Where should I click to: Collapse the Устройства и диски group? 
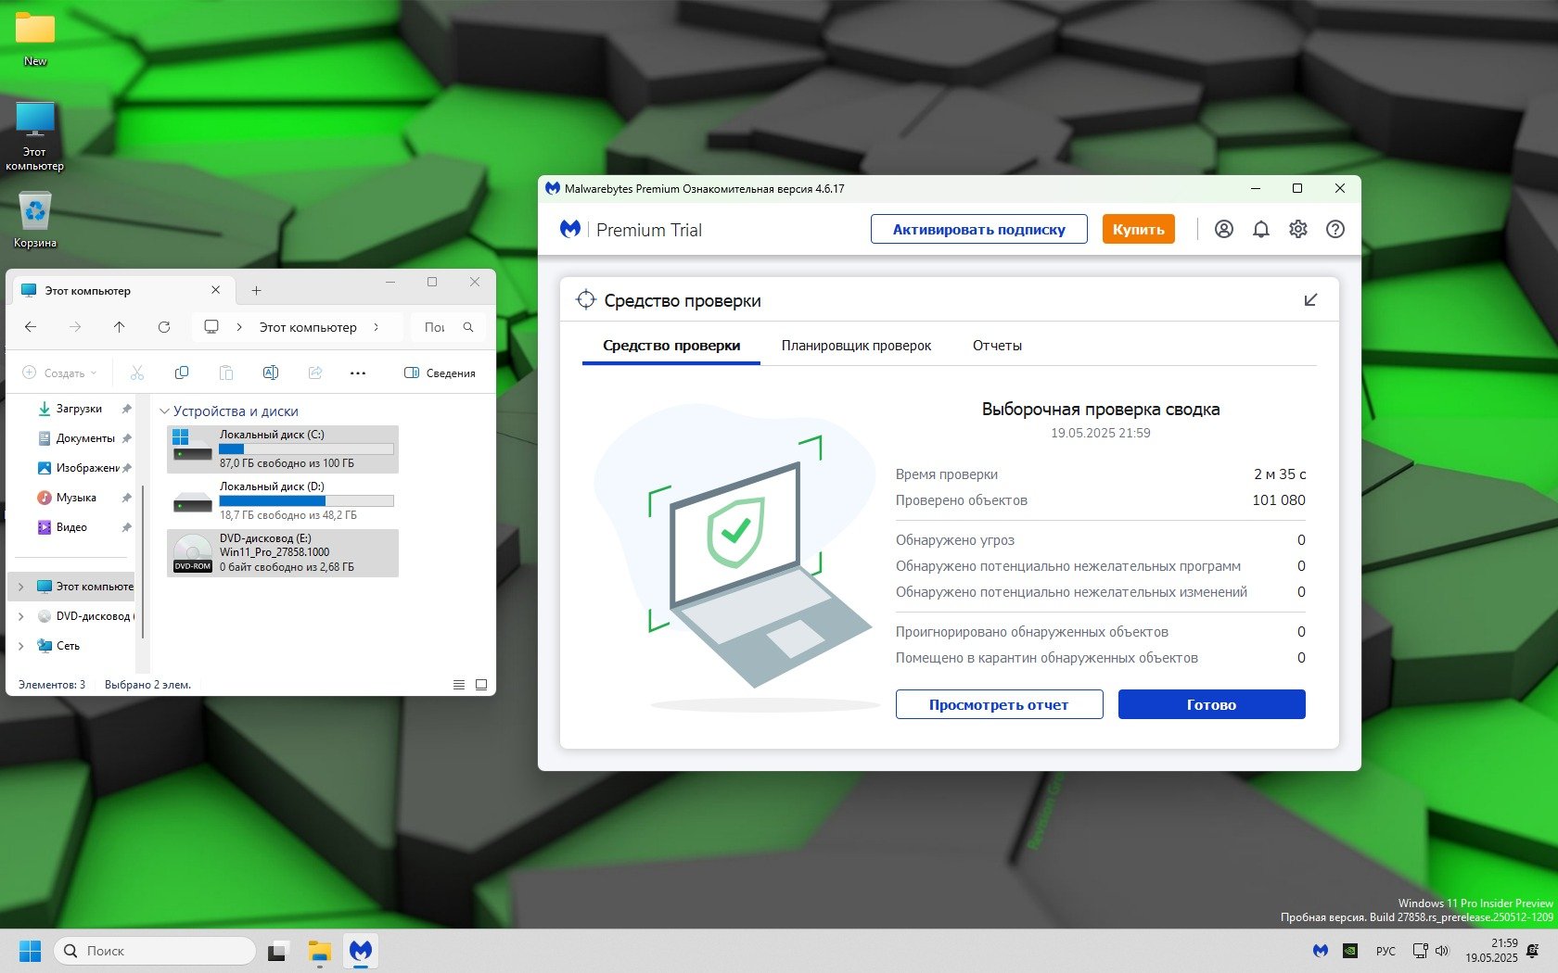(x=165, y=411)
